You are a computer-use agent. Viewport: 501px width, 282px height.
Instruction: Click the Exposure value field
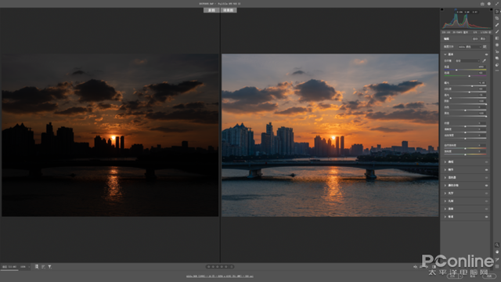coord(481,82)
